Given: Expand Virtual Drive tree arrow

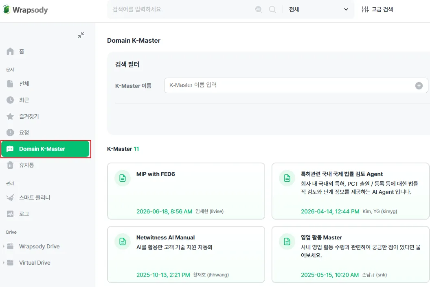Looking at the screenshot, I should pos(3,263).
